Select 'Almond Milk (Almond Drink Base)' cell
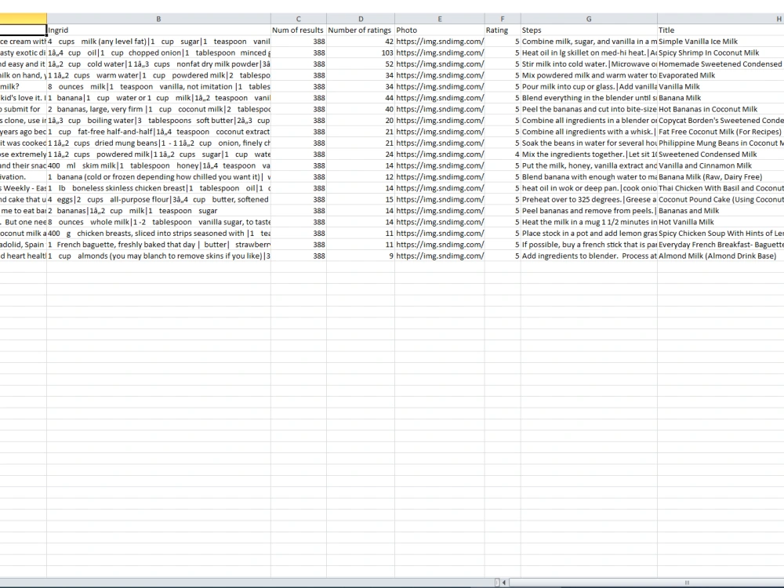Screen dimensions: 784x588 pos(720,256)
